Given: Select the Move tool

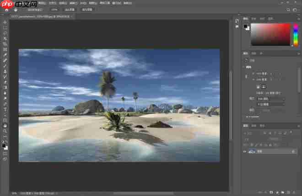Looking at the screenshot, I should pos(5,22).
